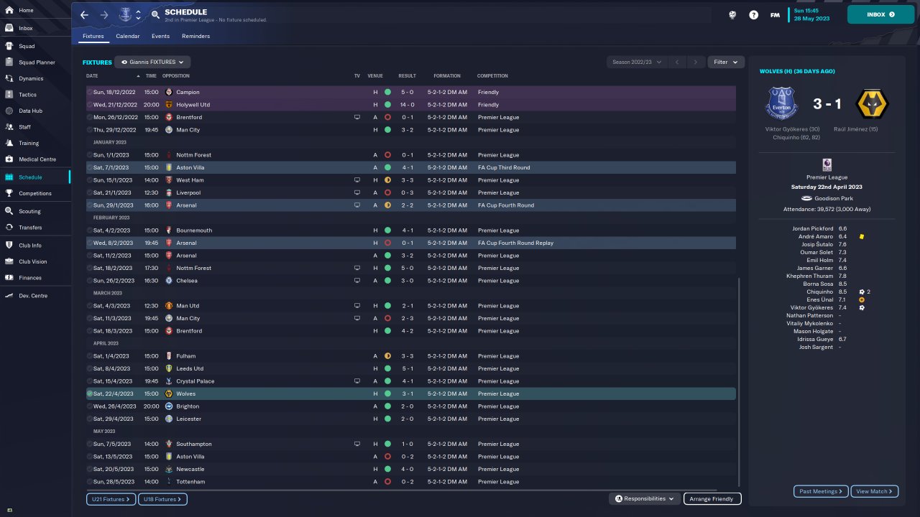Screen dimensions: 920x517
Task: Click the club switcher up/down chevrons
Action: coord(138,14)
